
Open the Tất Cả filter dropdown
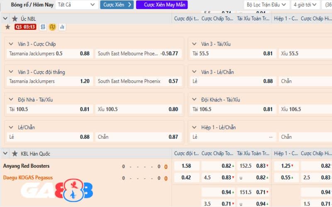(x=76, y=5)
